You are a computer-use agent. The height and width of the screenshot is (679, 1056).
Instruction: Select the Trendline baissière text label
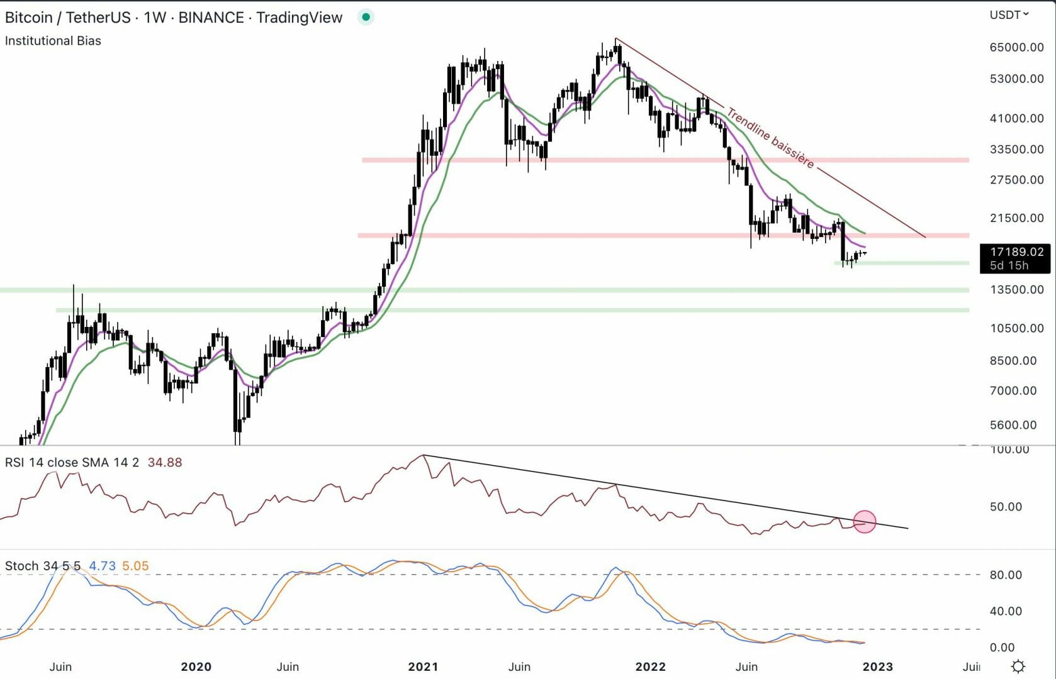(770, 138)
